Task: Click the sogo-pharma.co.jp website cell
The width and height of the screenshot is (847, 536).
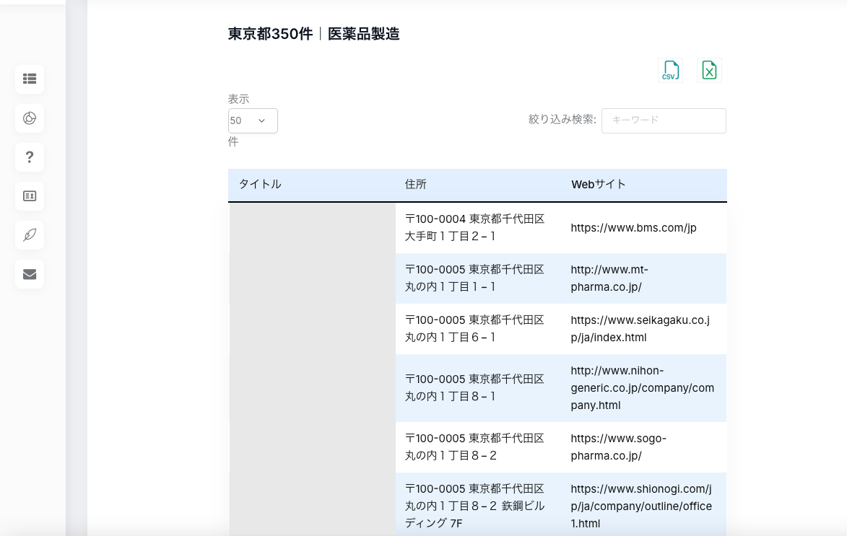Action: click(x=644, y=447)
